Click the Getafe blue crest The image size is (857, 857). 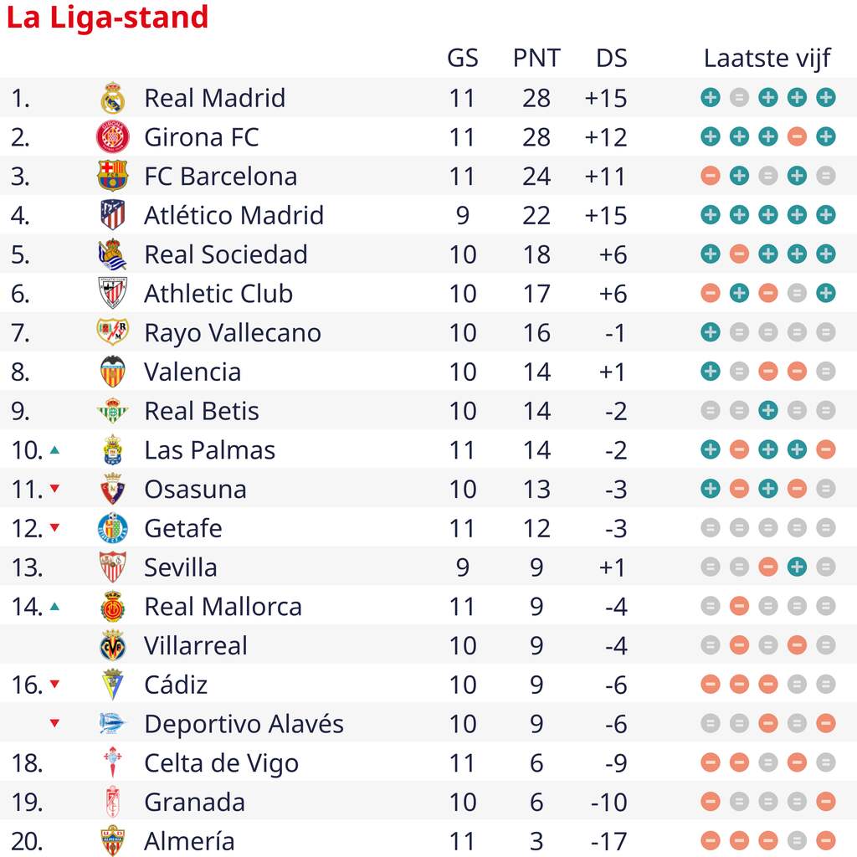(113, 528)
